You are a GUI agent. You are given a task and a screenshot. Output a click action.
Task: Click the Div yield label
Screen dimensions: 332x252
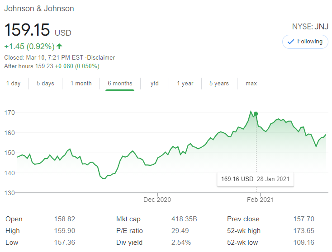129,243
